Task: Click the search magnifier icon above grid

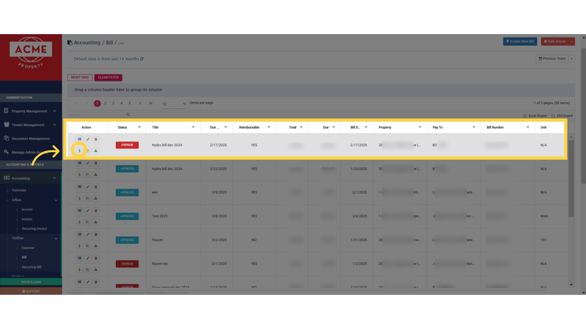Action: pos(128,115)
